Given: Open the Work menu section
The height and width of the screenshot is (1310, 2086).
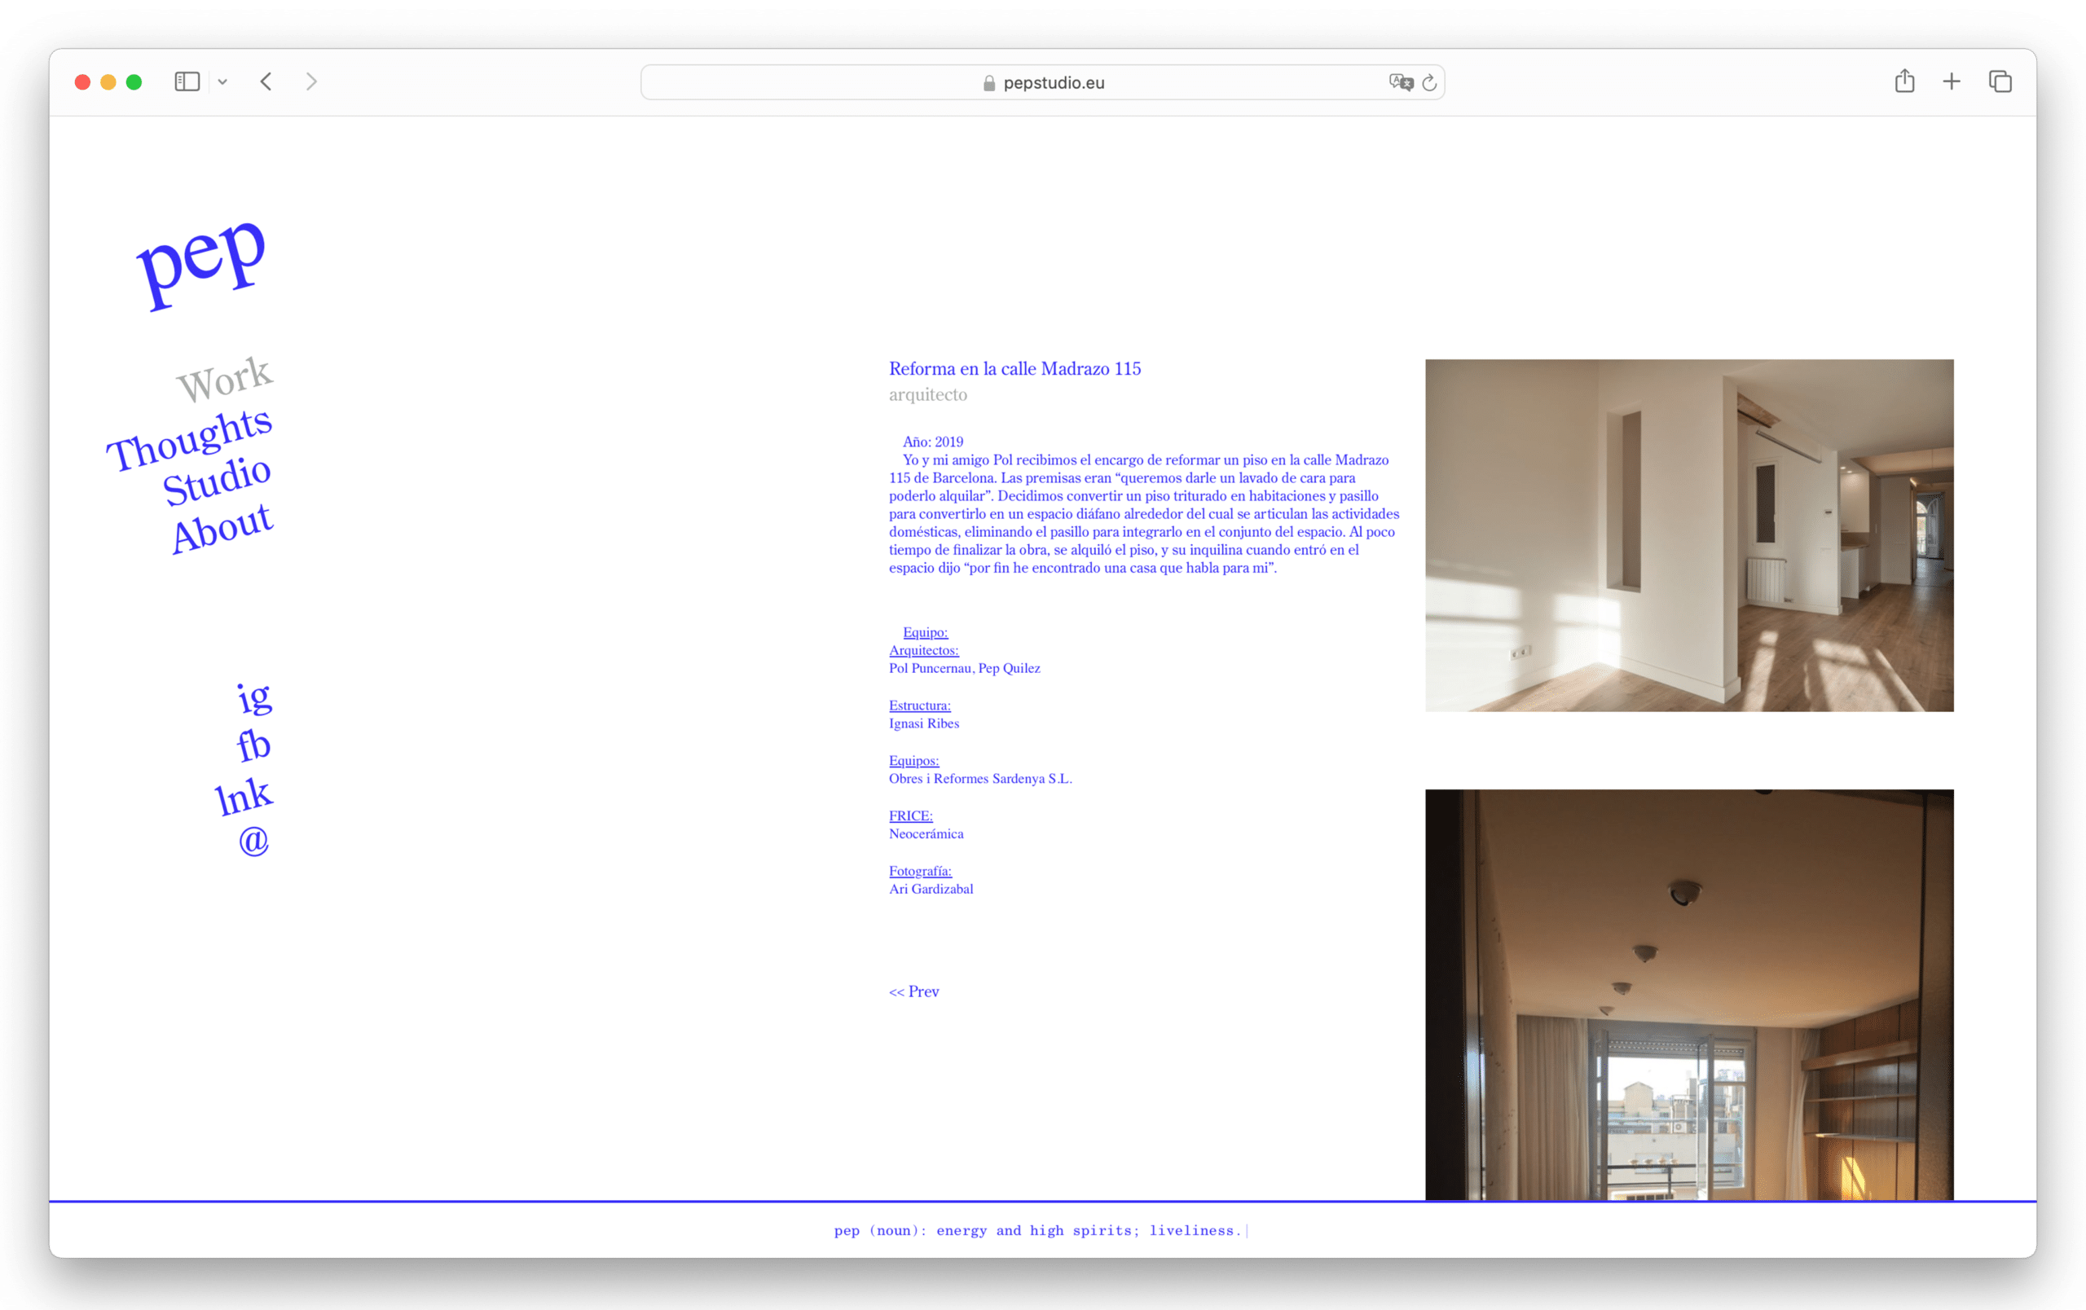Looking at the screenshot, I should [x=222, y=378].
